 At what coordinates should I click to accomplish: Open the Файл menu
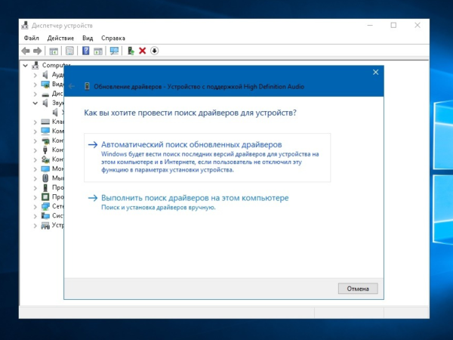pyautogui.click(x=31, y=37)
